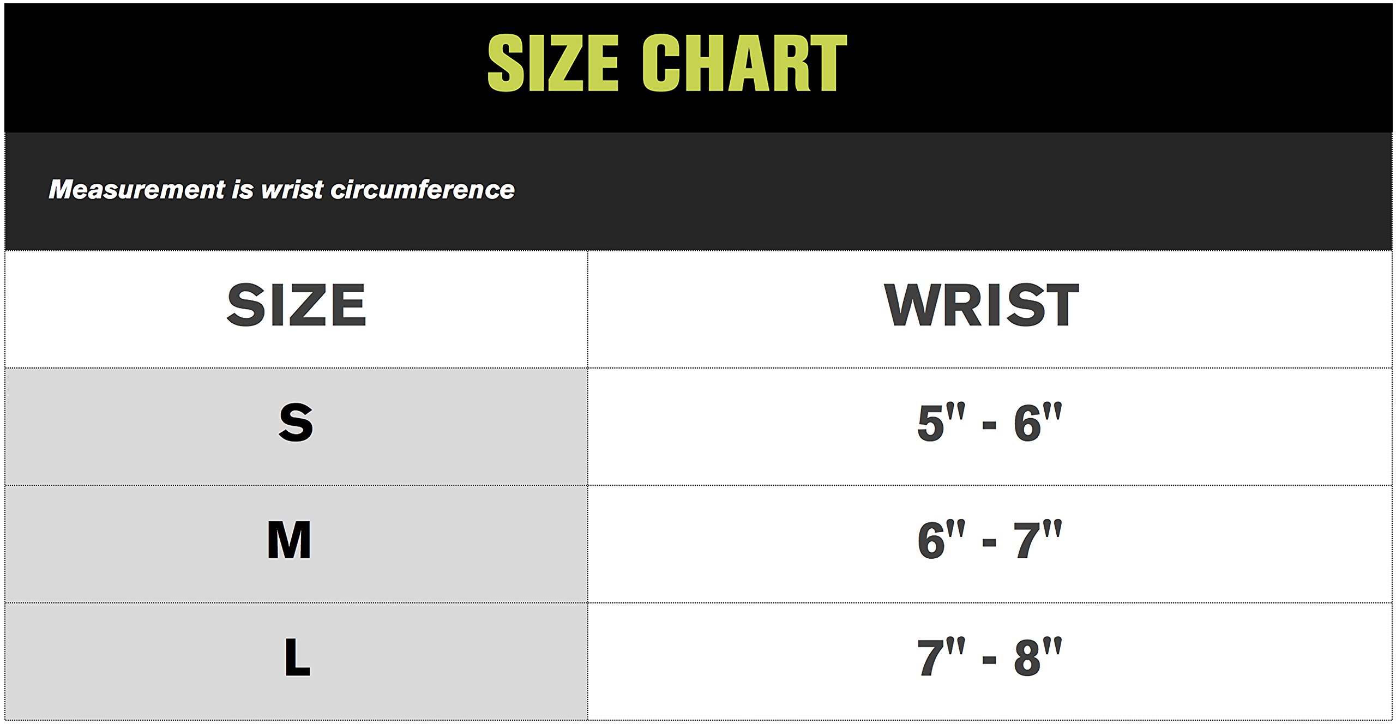Click the WRIST column header
The image size is (1396, 724).
(982, 305)
